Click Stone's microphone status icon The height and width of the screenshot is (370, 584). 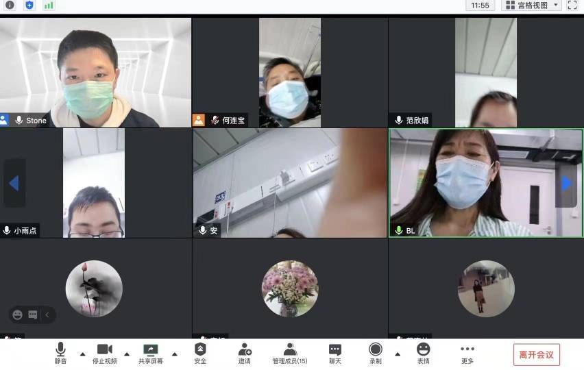[19, 120]
